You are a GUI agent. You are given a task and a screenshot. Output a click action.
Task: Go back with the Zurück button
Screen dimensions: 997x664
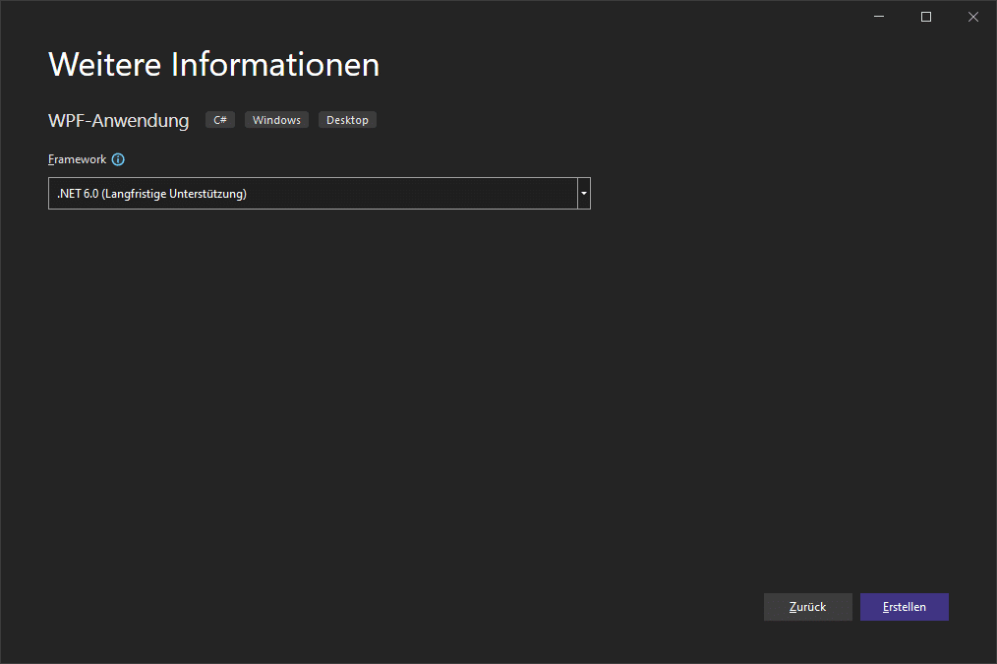pyautogui.click(x=807, y=607)
